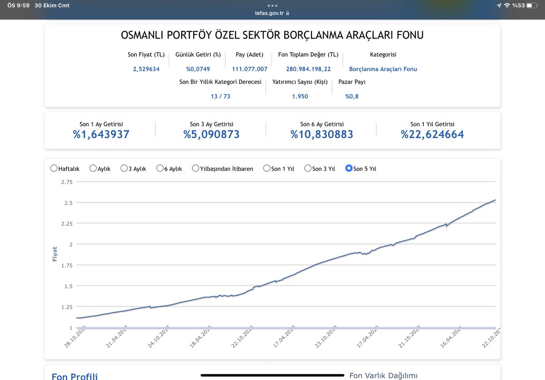Select the Haftalık radio button
Viewport: 545px width, 380px height.
[54, 168]
